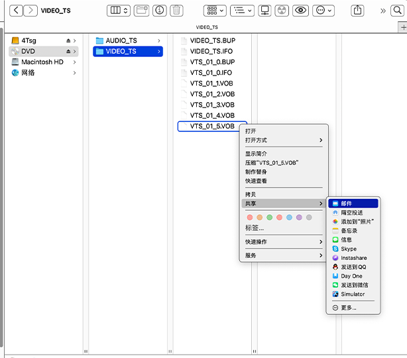Viewport: 407px width, 358px height.
Task: Open the grouping options dropdown
Action: pyautogui.click(x=215, y=11)
